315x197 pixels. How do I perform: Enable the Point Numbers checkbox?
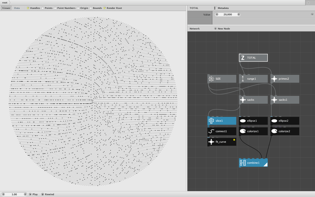55,8
